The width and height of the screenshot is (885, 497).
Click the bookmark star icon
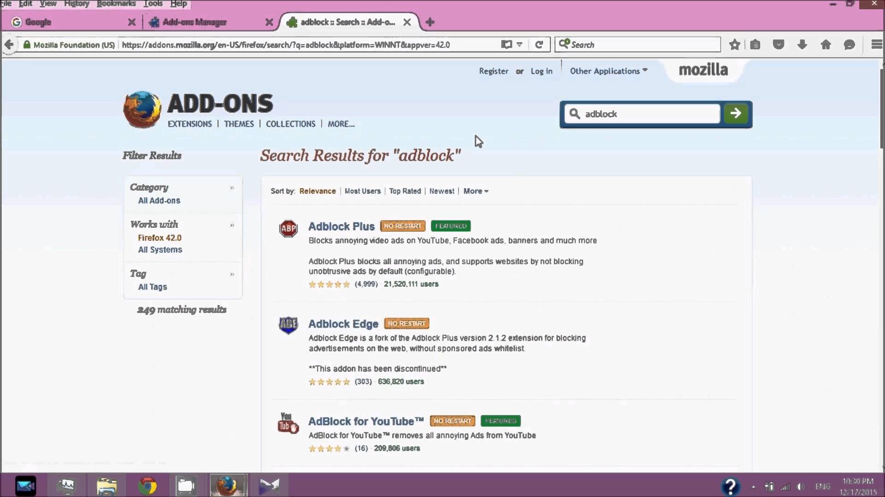pyautogui.click(x=734, y=45)
